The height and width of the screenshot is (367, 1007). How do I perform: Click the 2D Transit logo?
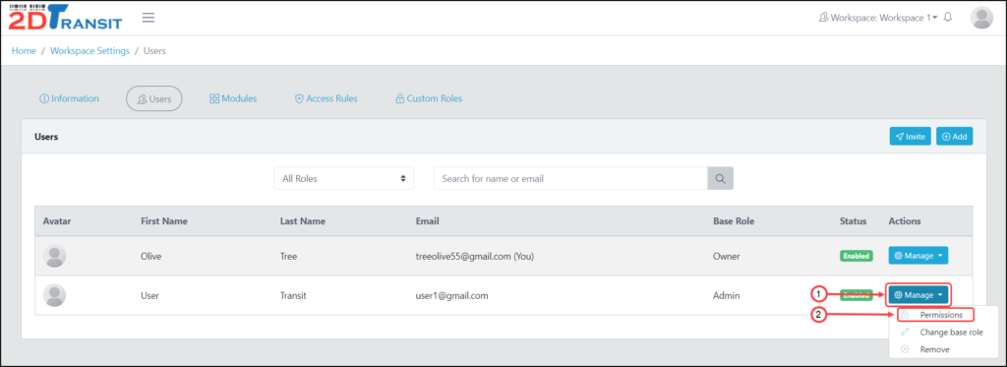pyautogui.click(x=66, y=18)
